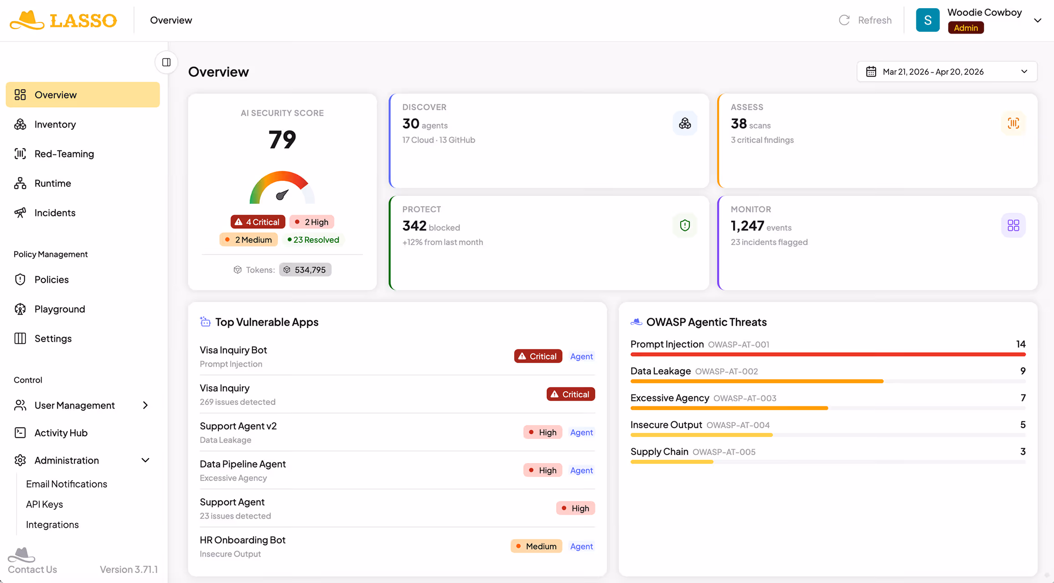Click the Red-Teaming scan icon
This screenshot has width=1054, height=583.
click(20, 153)
